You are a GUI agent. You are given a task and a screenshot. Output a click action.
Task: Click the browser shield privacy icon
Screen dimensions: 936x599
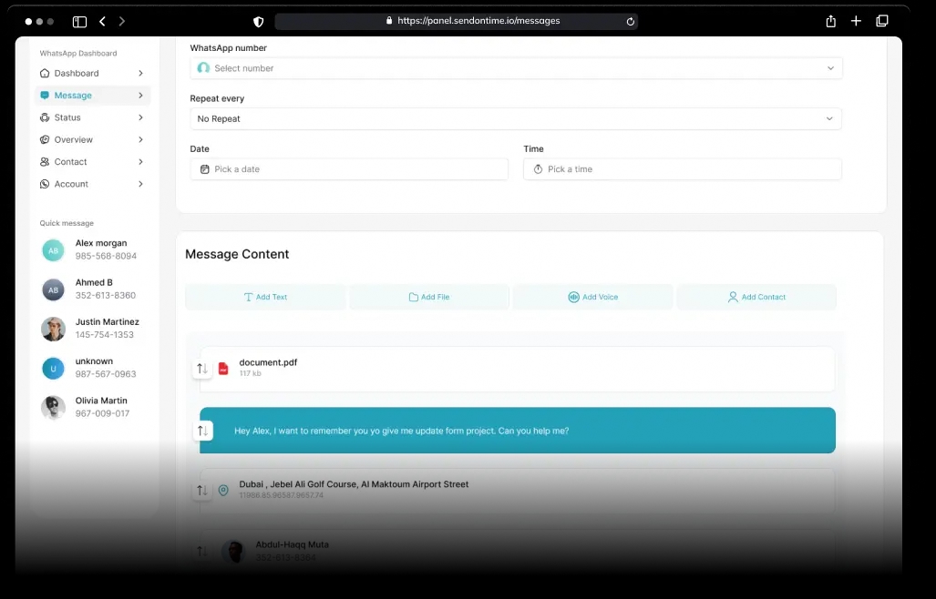click(x=258, y=21)
